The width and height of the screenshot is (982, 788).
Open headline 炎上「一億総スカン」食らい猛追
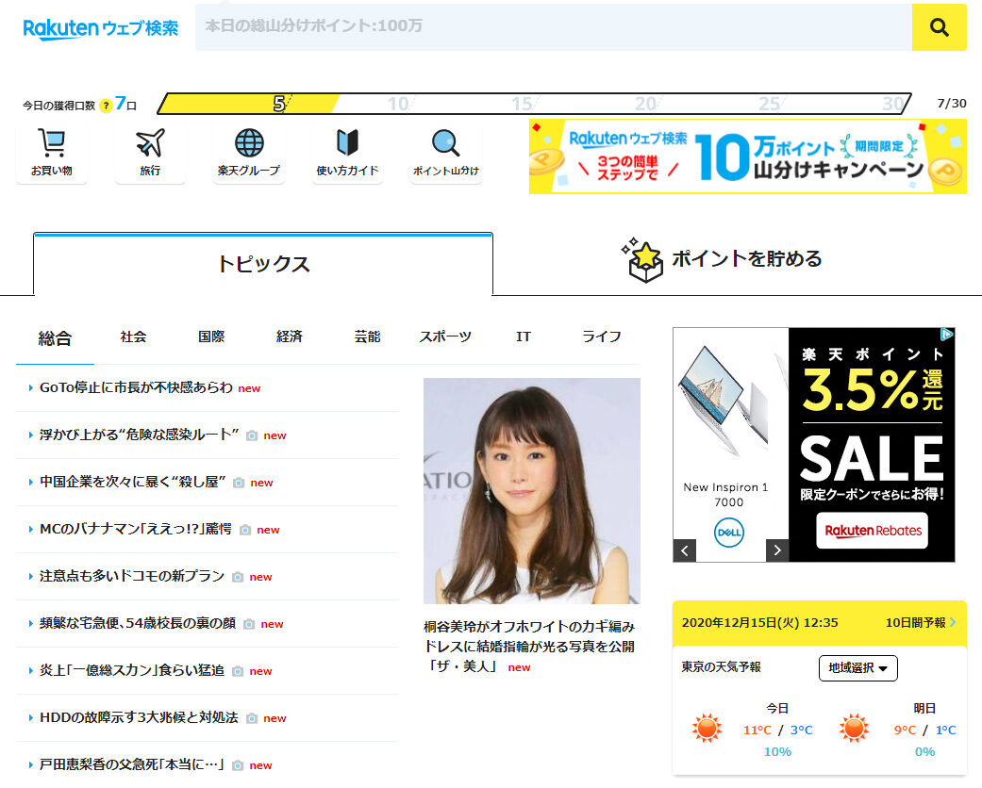click(x=132, y=670)
